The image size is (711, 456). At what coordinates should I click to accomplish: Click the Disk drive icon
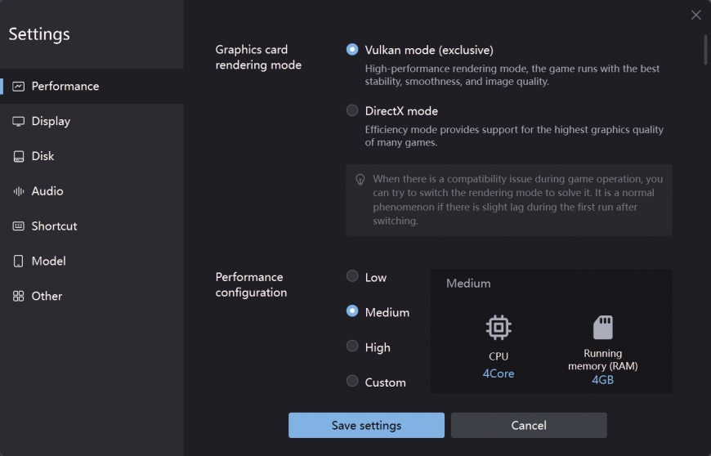point(19,156)
